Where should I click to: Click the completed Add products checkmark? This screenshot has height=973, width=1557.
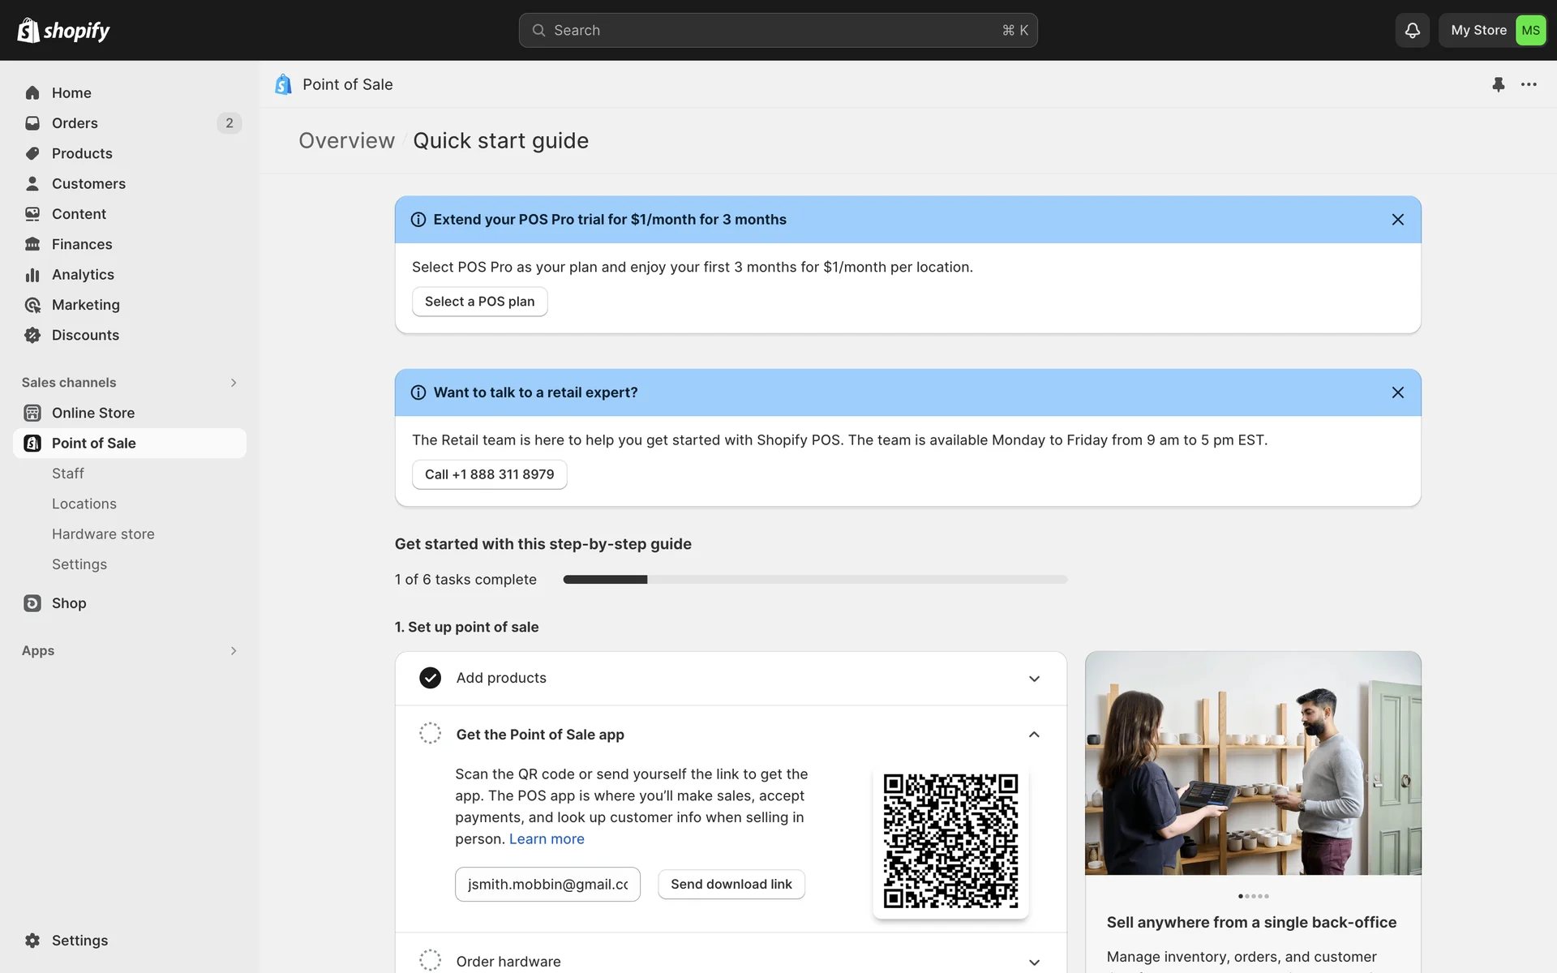[x=430, y=678]
